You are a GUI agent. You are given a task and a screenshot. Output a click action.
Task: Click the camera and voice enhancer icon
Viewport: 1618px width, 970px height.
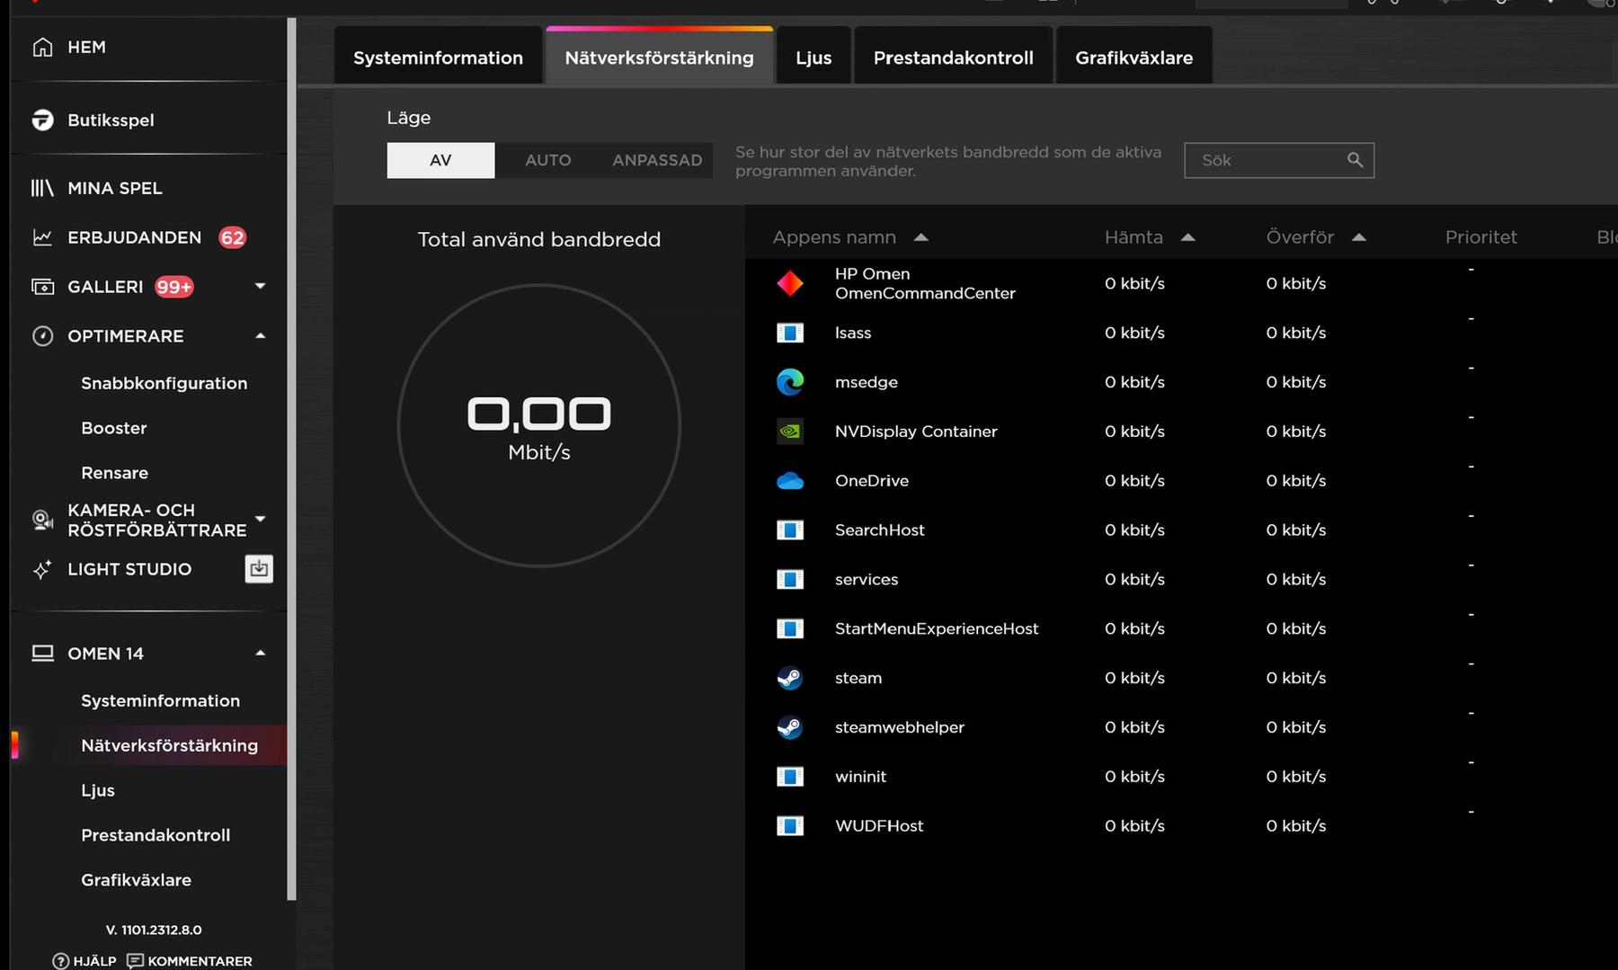[x=42, y=520]
